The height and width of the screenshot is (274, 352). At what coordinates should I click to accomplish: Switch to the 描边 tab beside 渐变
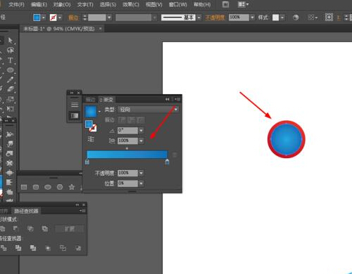[x=90, y=100]
